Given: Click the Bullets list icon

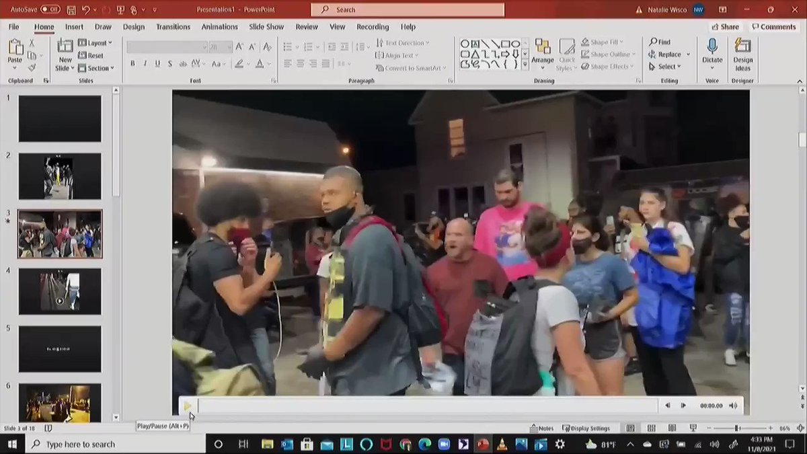Looking at the screenshot, I should (287, 46).
